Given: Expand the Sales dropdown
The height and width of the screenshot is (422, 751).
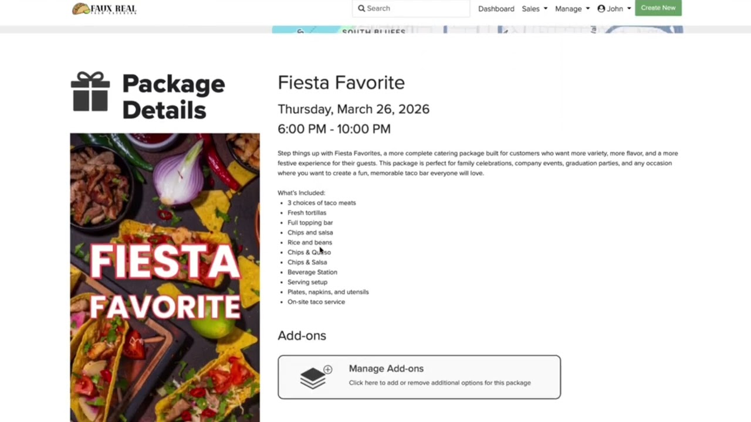Looking at the screenshot, I should click(x=535, y=9).
